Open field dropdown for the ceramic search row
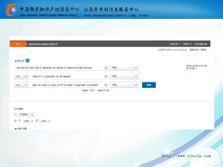This screenshot has height=167, width=223. tap(136, 76)
